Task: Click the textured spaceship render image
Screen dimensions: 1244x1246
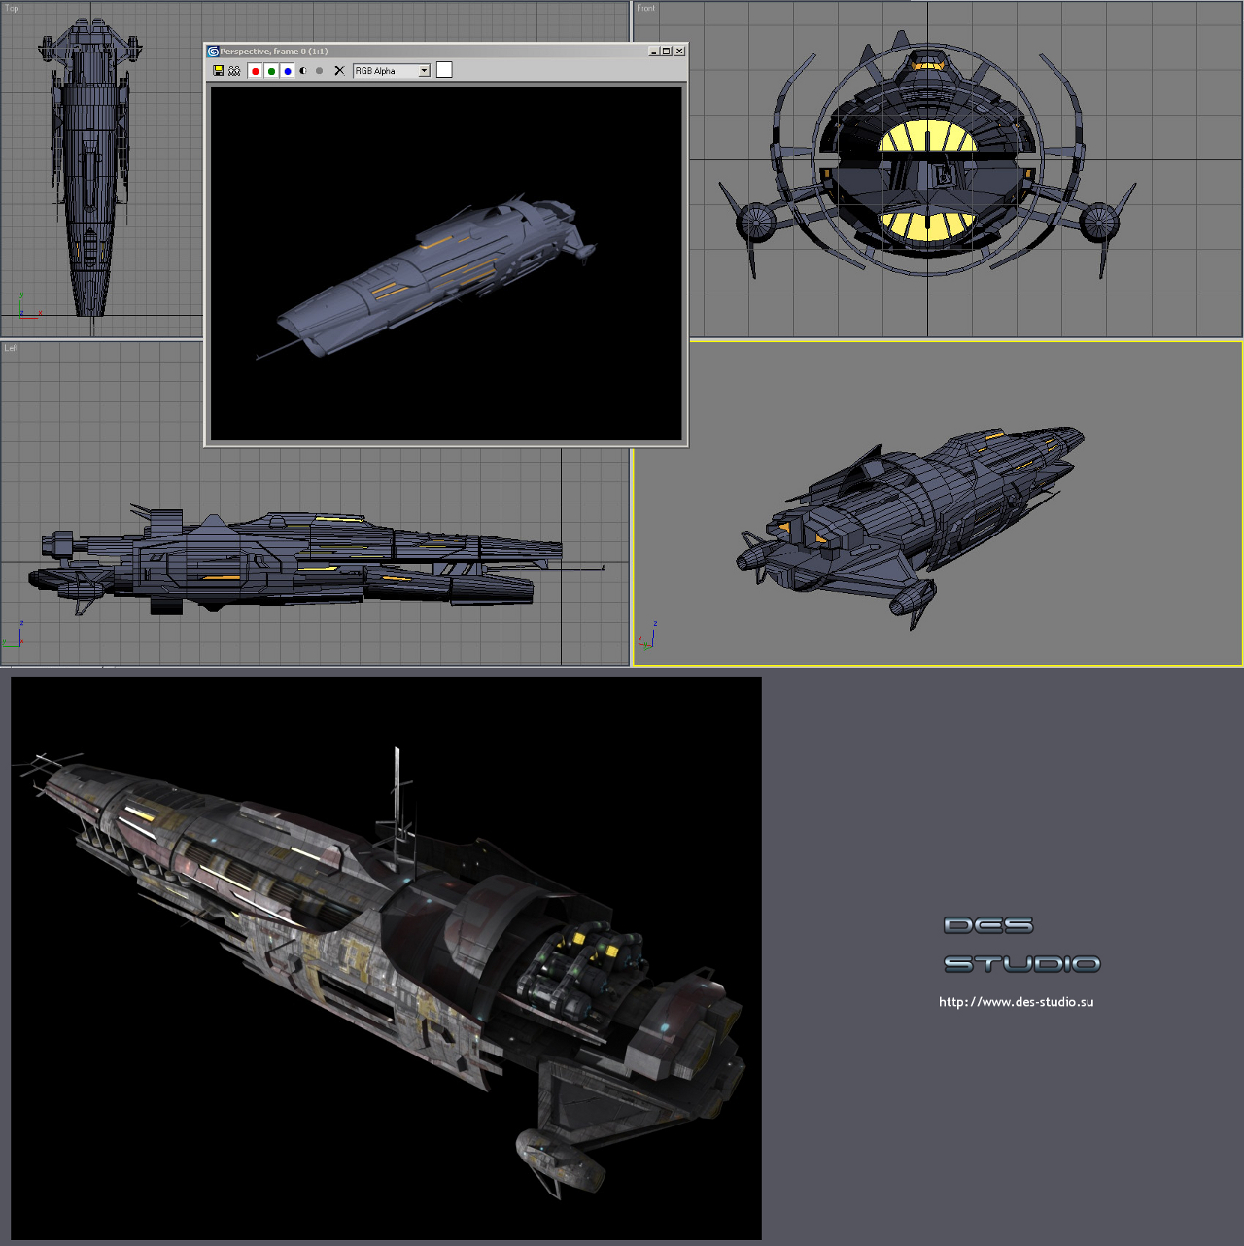Action: tap(386, 958)
